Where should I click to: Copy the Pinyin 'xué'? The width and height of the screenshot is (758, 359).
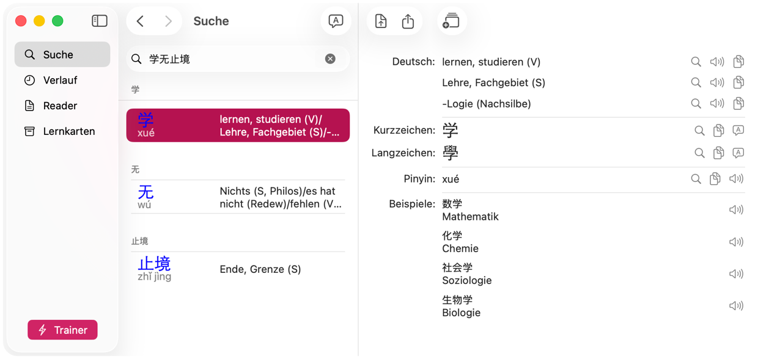(x=715, y=179)
